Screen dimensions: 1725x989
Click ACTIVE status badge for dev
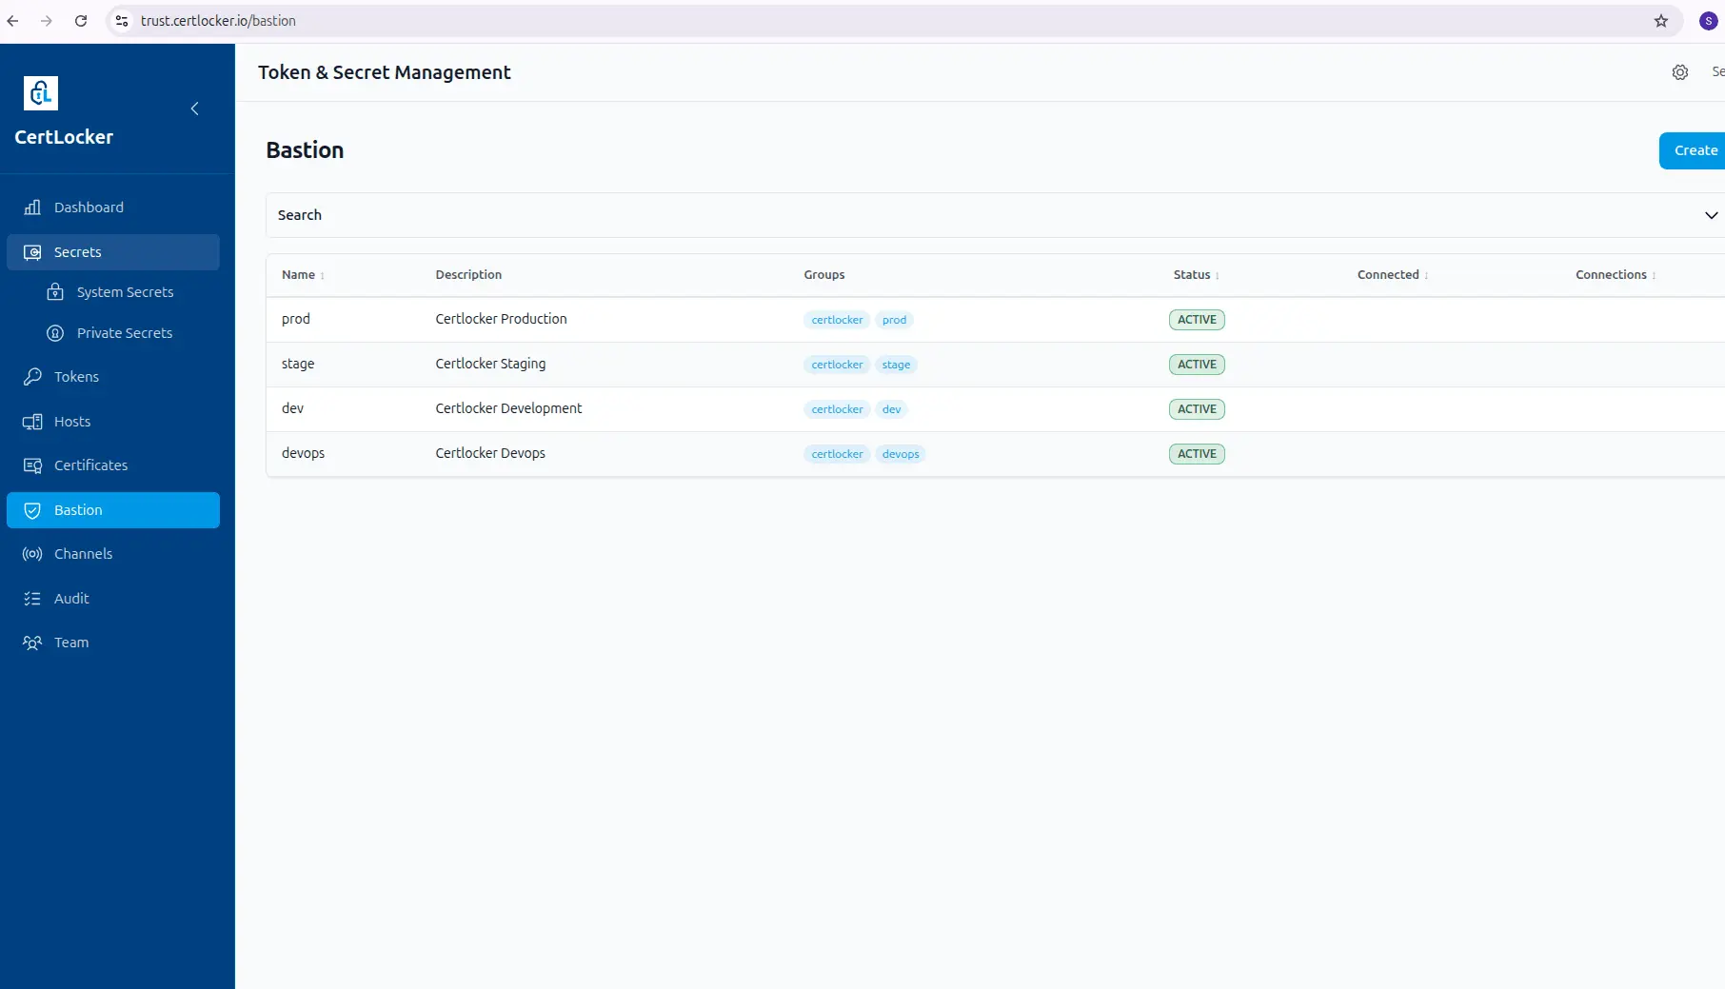click(1197, 409)
